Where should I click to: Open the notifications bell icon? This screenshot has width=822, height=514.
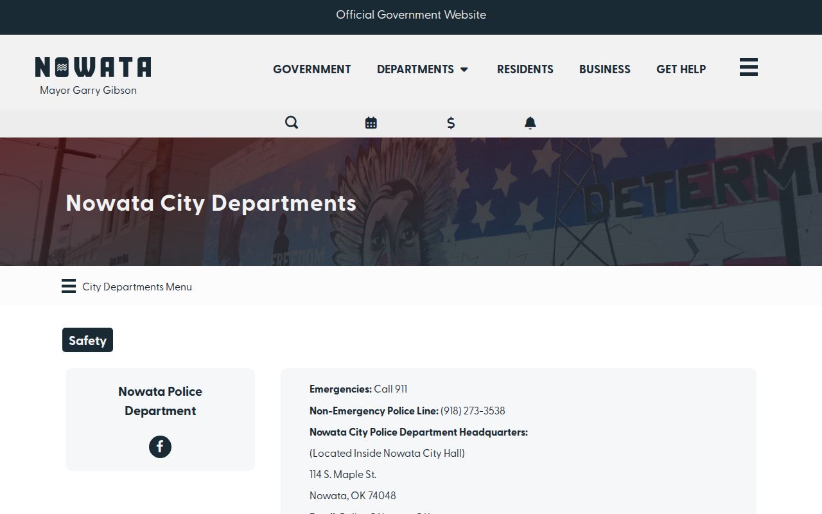(530, 123)
